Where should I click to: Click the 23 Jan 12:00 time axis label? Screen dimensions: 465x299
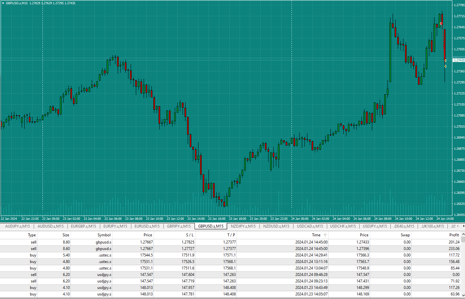pyautogui.click(x=175, y=219)
